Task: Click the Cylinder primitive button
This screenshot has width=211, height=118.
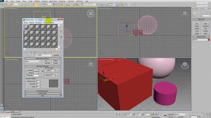Action: (197, 29)
